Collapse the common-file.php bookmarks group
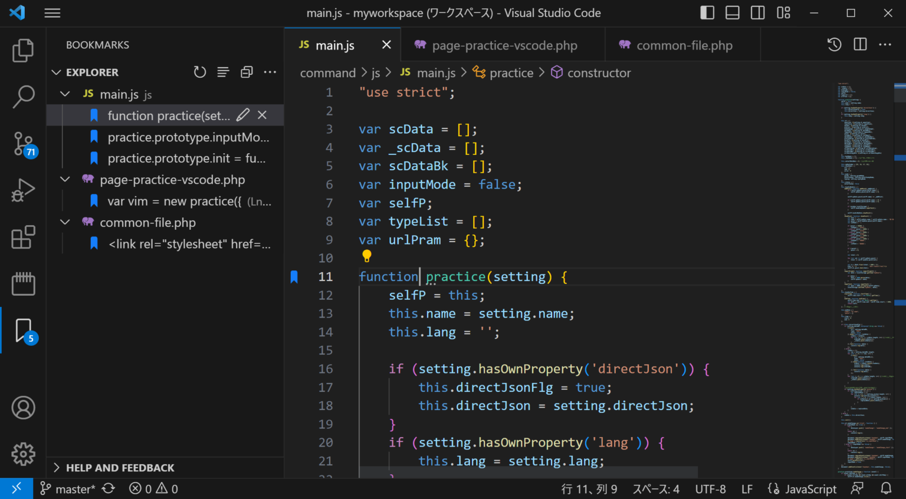Screen dimensions: 906x499 click(x=65, y=222)
